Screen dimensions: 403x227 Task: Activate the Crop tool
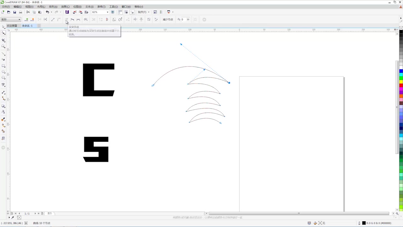point(3,40)
